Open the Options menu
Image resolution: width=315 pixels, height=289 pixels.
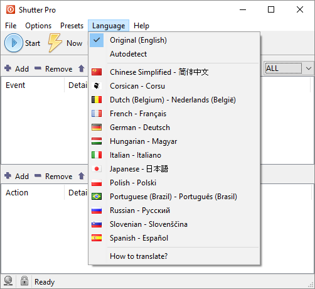point(38,26)
